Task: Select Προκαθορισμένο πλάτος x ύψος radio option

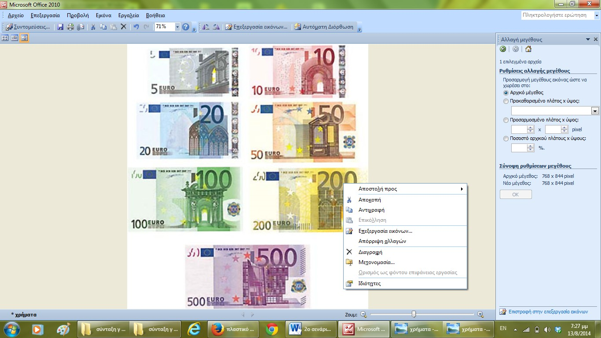Action: [x=506, y=101]
